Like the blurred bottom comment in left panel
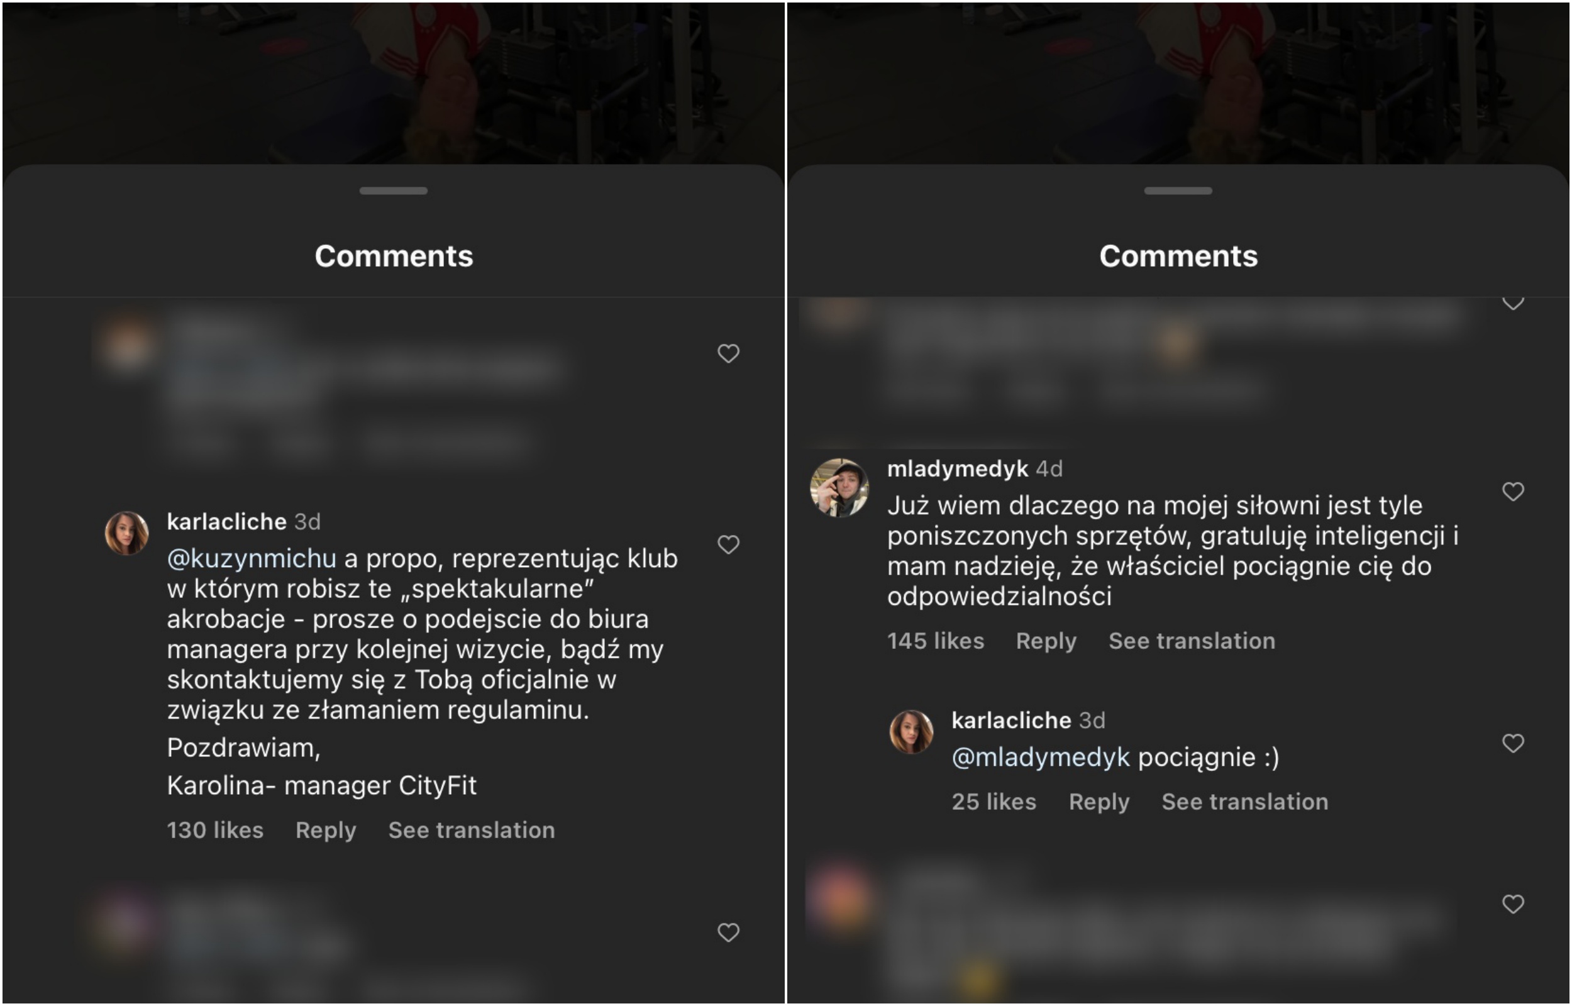The width and height of the screenshot is (1572, 1006). [728, 932]
